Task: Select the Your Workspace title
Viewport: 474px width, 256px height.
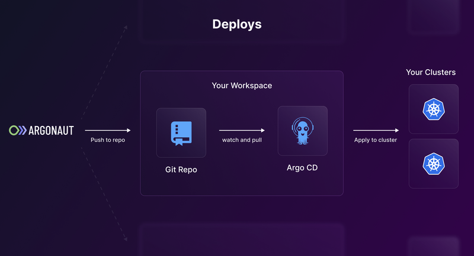Action: tap(242, 86)
